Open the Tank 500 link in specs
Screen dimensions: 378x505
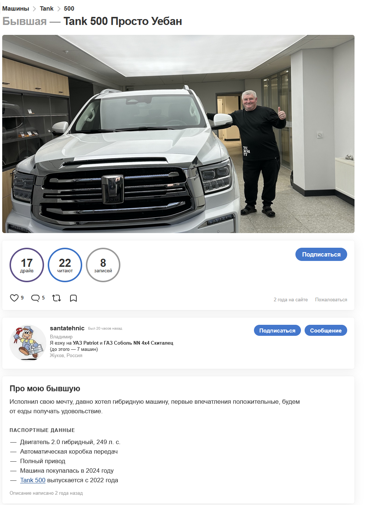point(33,480)
